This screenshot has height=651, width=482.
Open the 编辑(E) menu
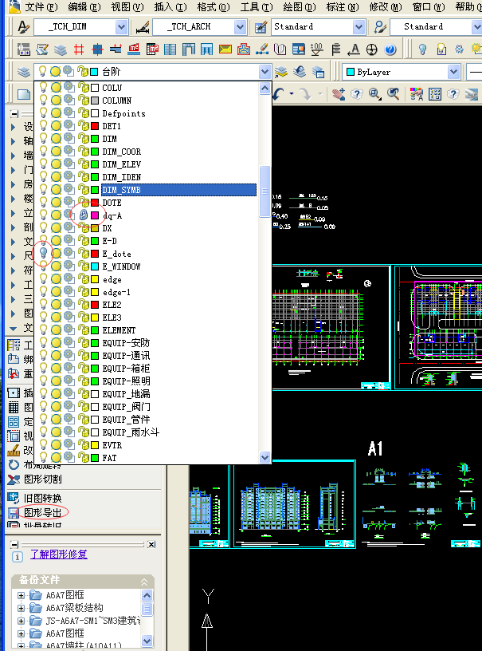click(x=84, y=7)
